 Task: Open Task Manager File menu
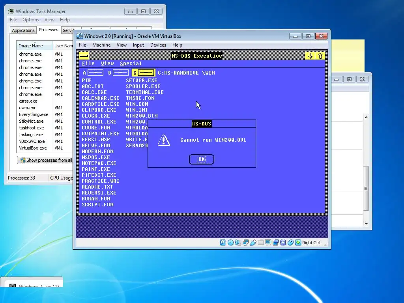(13, 20)
